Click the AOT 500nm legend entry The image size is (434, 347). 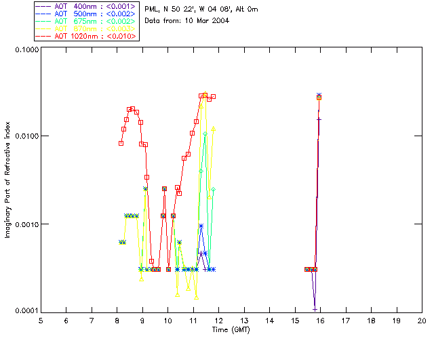pyautogui.click(x=86, y=14)
